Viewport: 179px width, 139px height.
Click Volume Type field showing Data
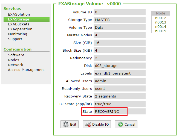point(120,27)
